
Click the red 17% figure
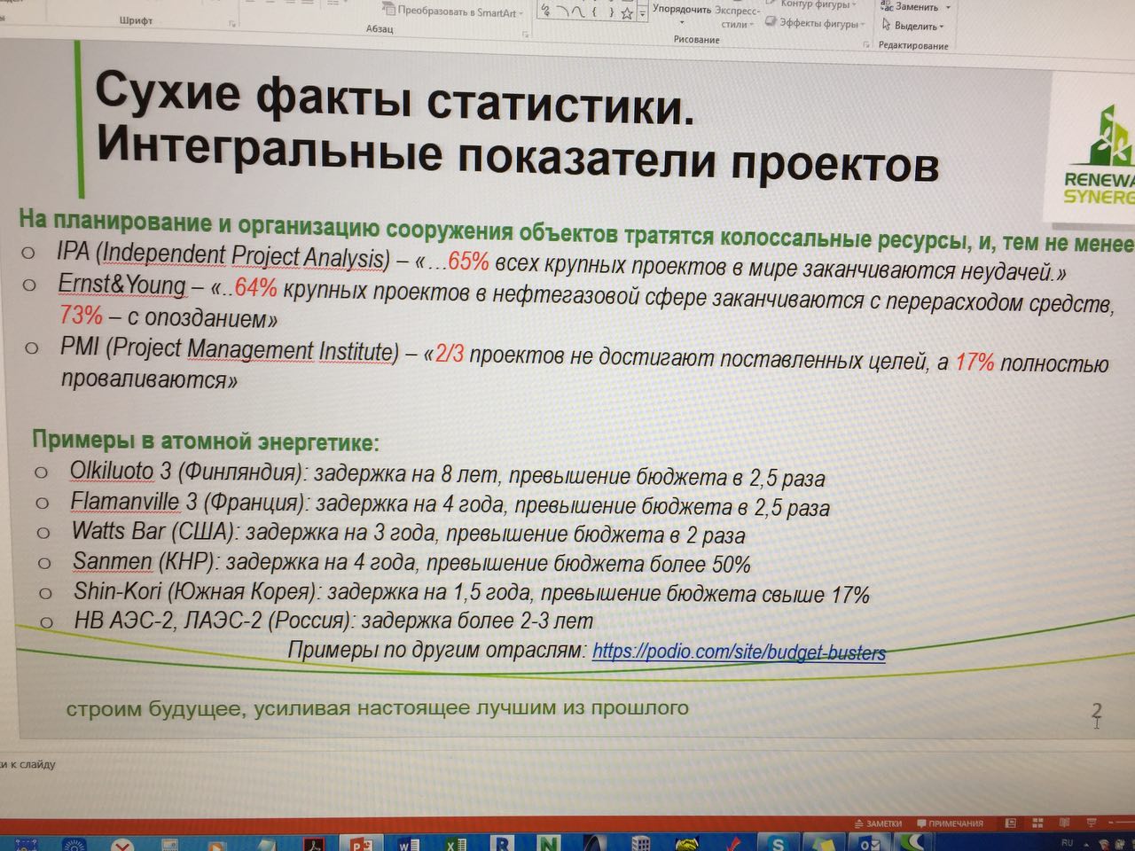click(975, 363)
